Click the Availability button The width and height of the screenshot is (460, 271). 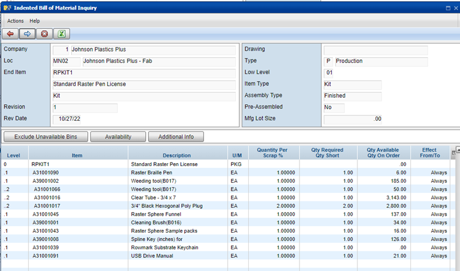[x=118, y=137]
